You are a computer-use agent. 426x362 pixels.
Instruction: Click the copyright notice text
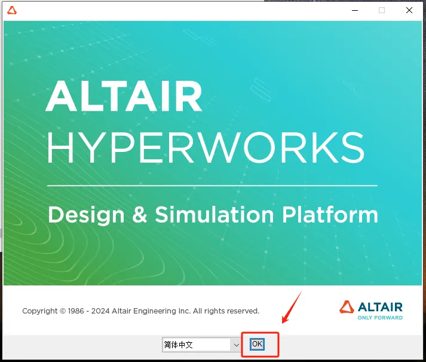(x=141, y=311)
